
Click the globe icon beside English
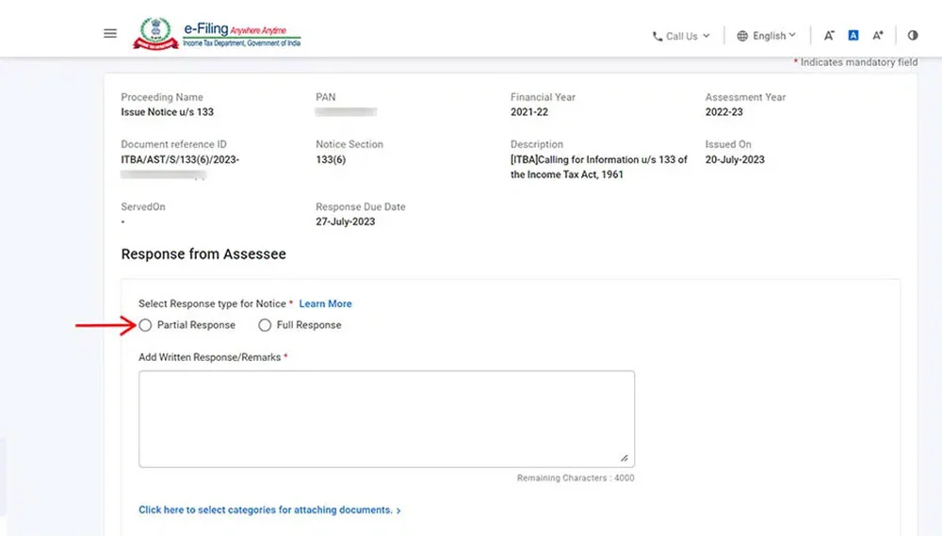pyautogui.click(x=742, y=36)
